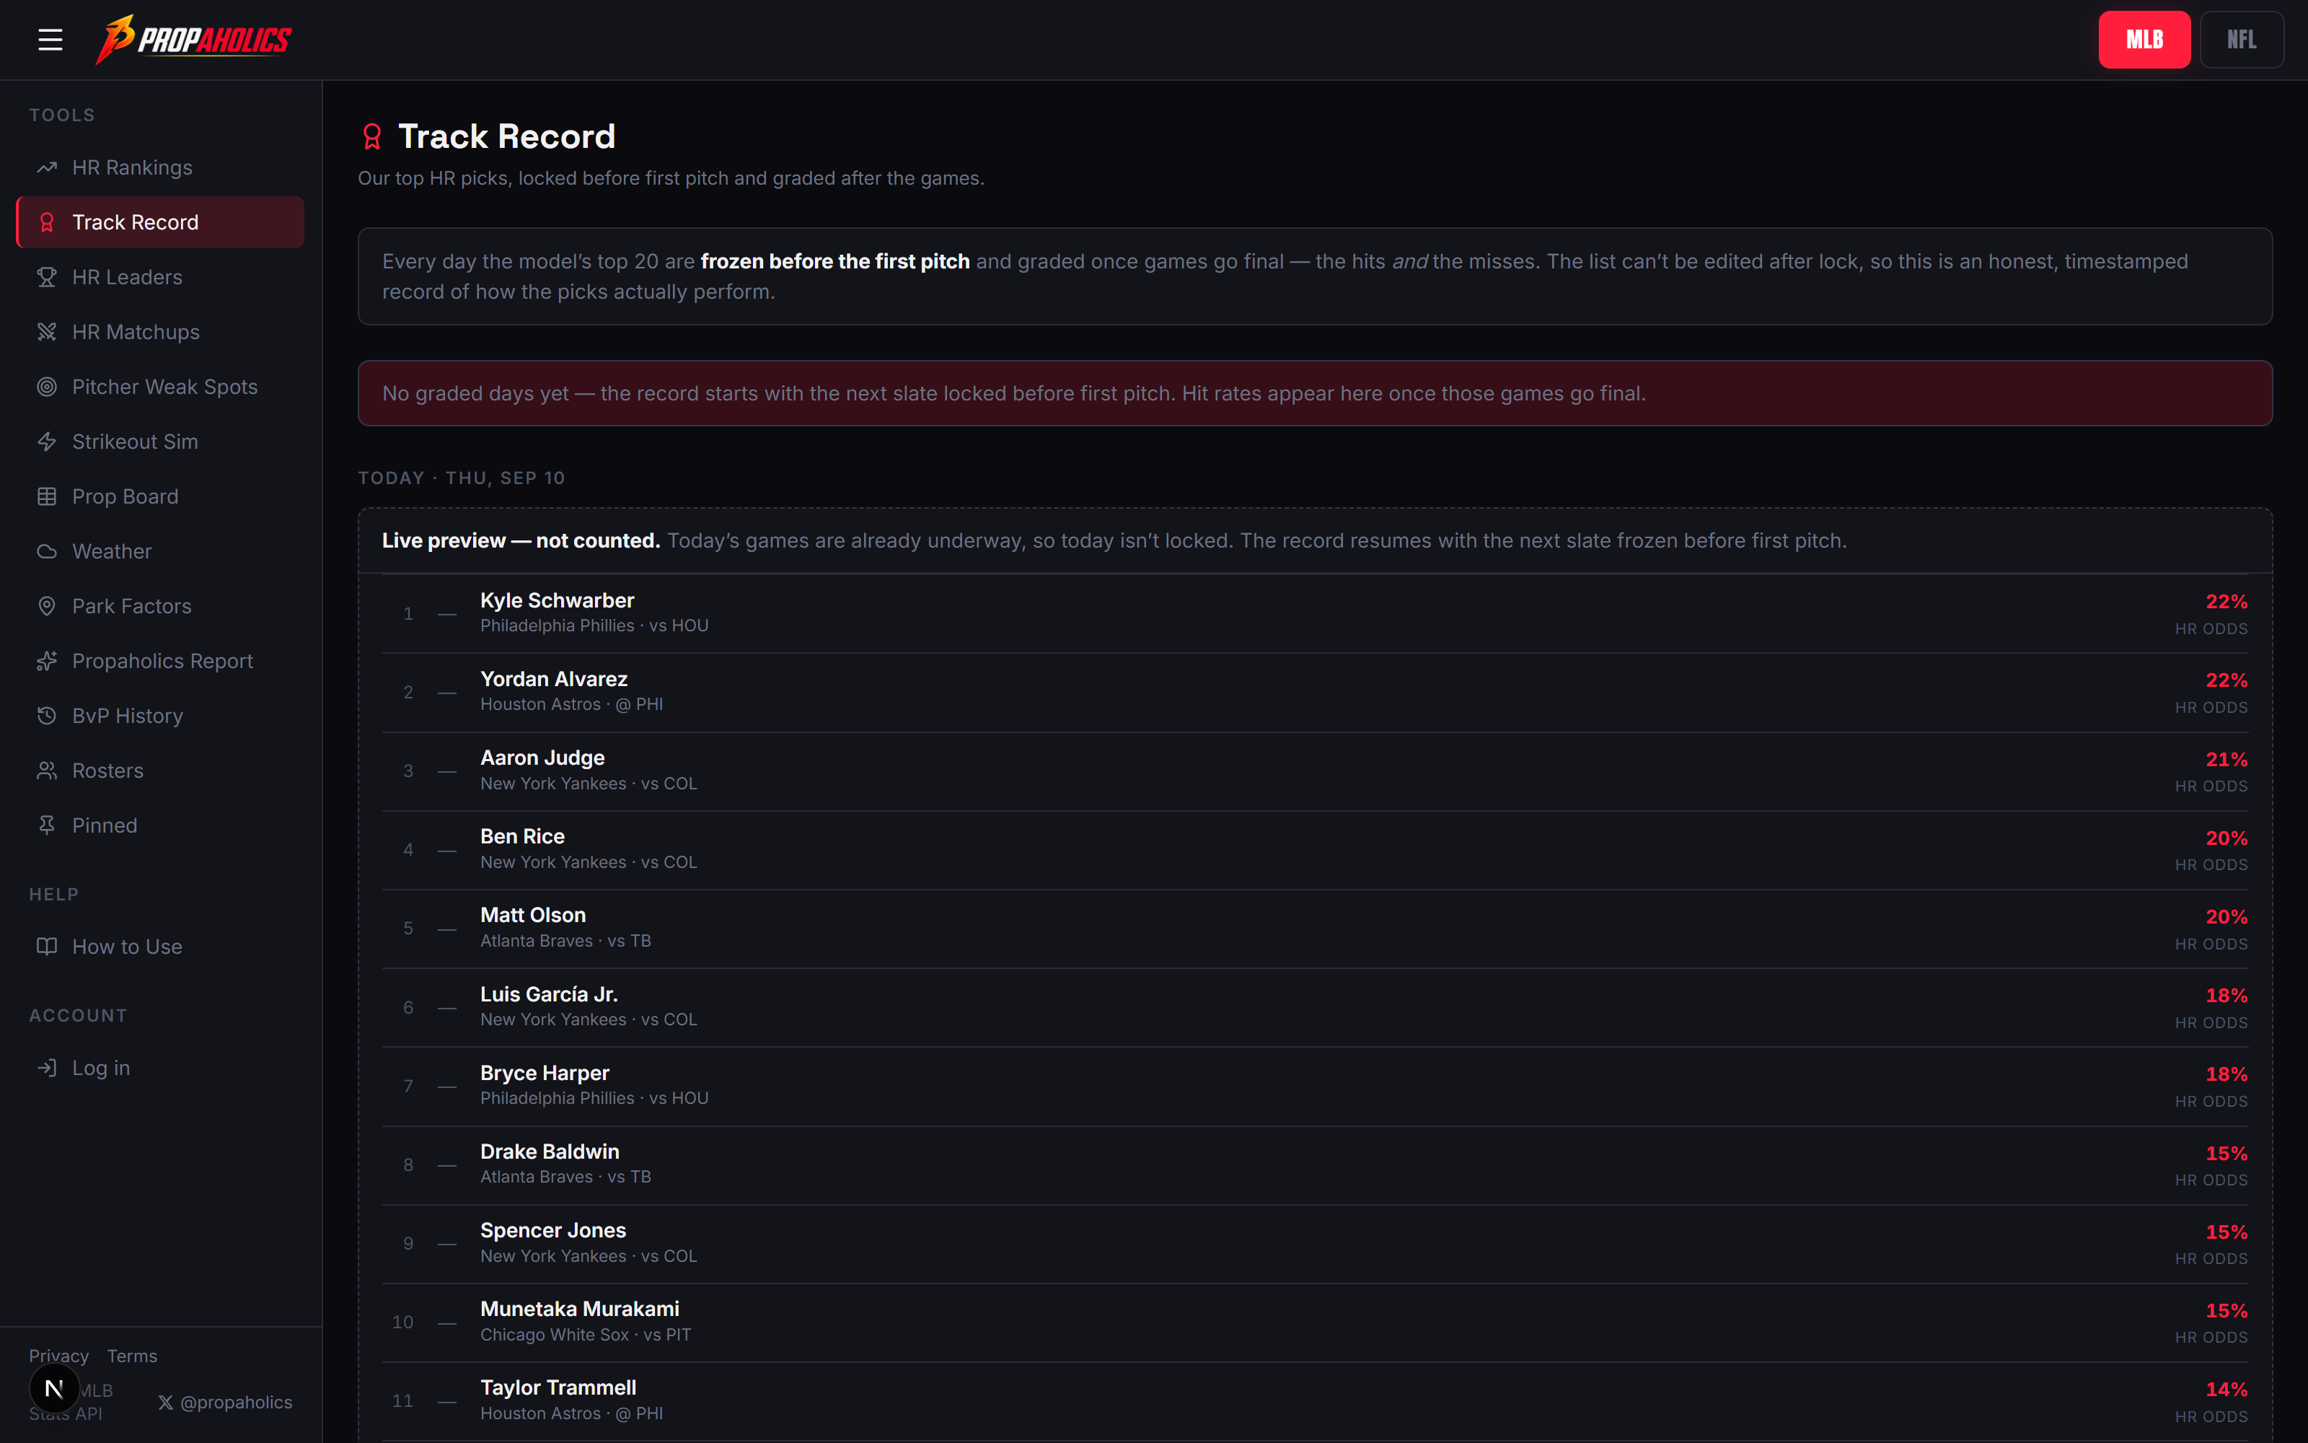Click the round N badge in sidebar footer

pyautogui.click(x=54, y=1389)
